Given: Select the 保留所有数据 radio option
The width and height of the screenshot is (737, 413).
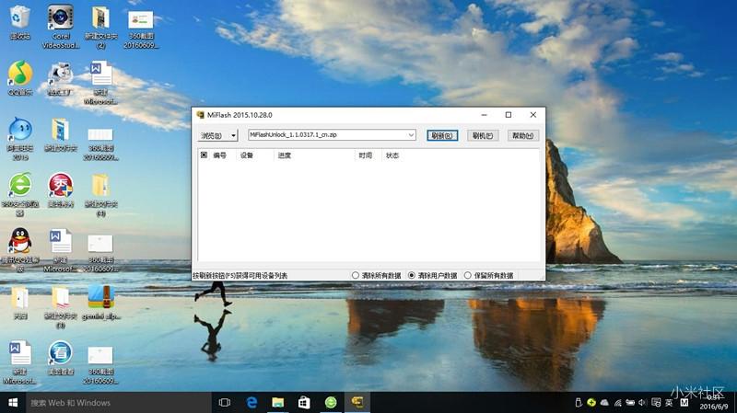Looking at the screenshot, I should coord(468,275).
